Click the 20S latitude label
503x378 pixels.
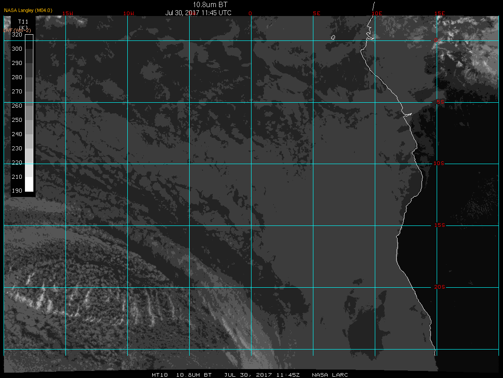(440, 287)
